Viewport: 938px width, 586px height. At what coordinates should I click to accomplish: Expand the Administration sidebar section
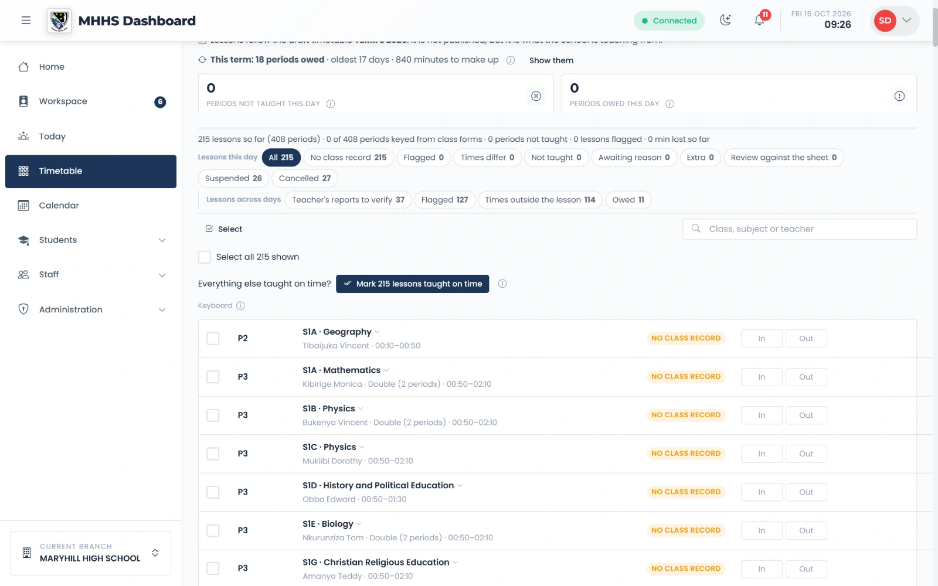coord(91,309)
